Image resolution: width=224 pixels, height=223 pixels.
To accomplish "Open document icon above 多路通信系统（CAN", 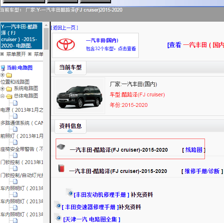I will (x=15, y=116).
